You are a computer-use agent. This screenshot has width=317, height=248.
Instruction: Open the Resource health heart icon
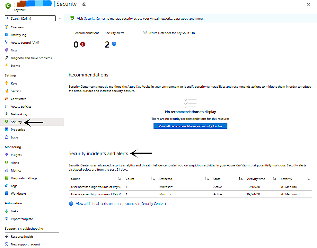coord(7,236)
